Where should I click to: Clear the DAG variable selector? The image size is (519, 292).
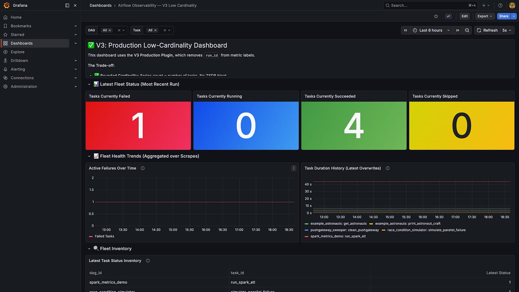coord(119,30)
